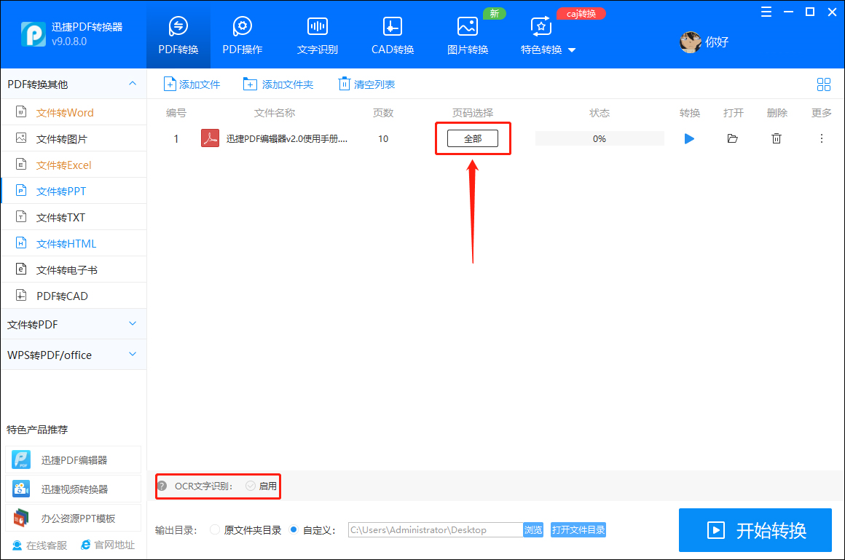Click the image icon beside 文件转图片
The width and height of the screenshot is (845, 560).
click(x=21, y=138)
